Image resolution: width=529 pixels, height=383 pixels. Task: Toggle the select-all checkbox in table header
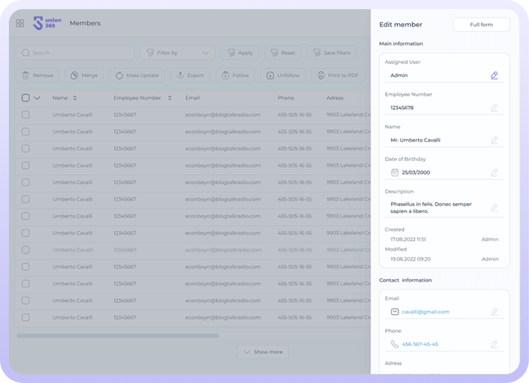click(x=26, y=98)
